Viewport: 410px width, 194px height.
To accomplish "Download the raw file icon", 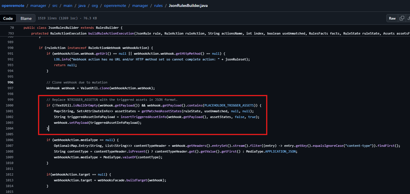I will coord(408,18).
